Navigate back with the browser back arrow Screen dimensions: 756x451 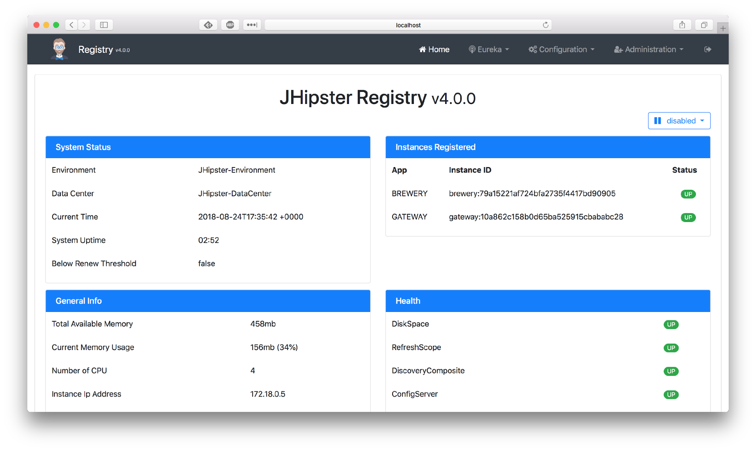[x=71, y=25]
